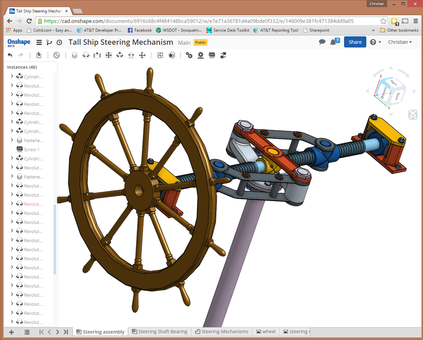This screenshot has height=340, width=423.
Task: Activate the Group tool
Action: point(160,55)
